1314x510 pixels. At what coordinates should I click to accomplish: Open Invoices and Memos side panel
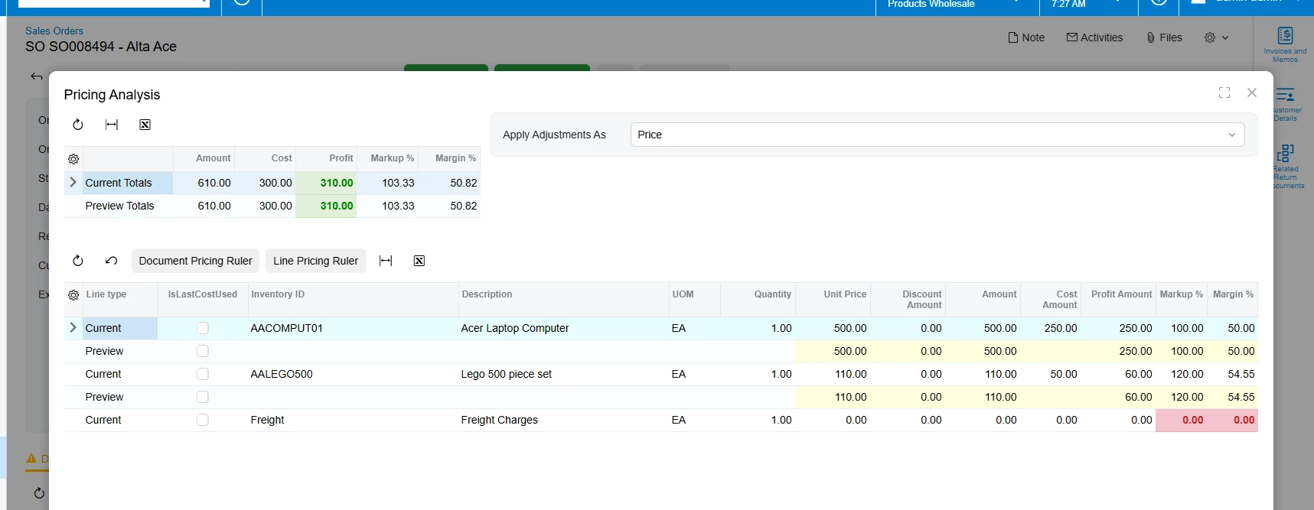[x=1285, y=44]
